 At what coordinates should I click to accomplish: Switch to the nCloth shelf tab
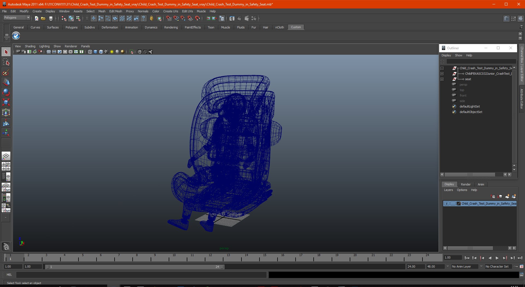point(279,27)
